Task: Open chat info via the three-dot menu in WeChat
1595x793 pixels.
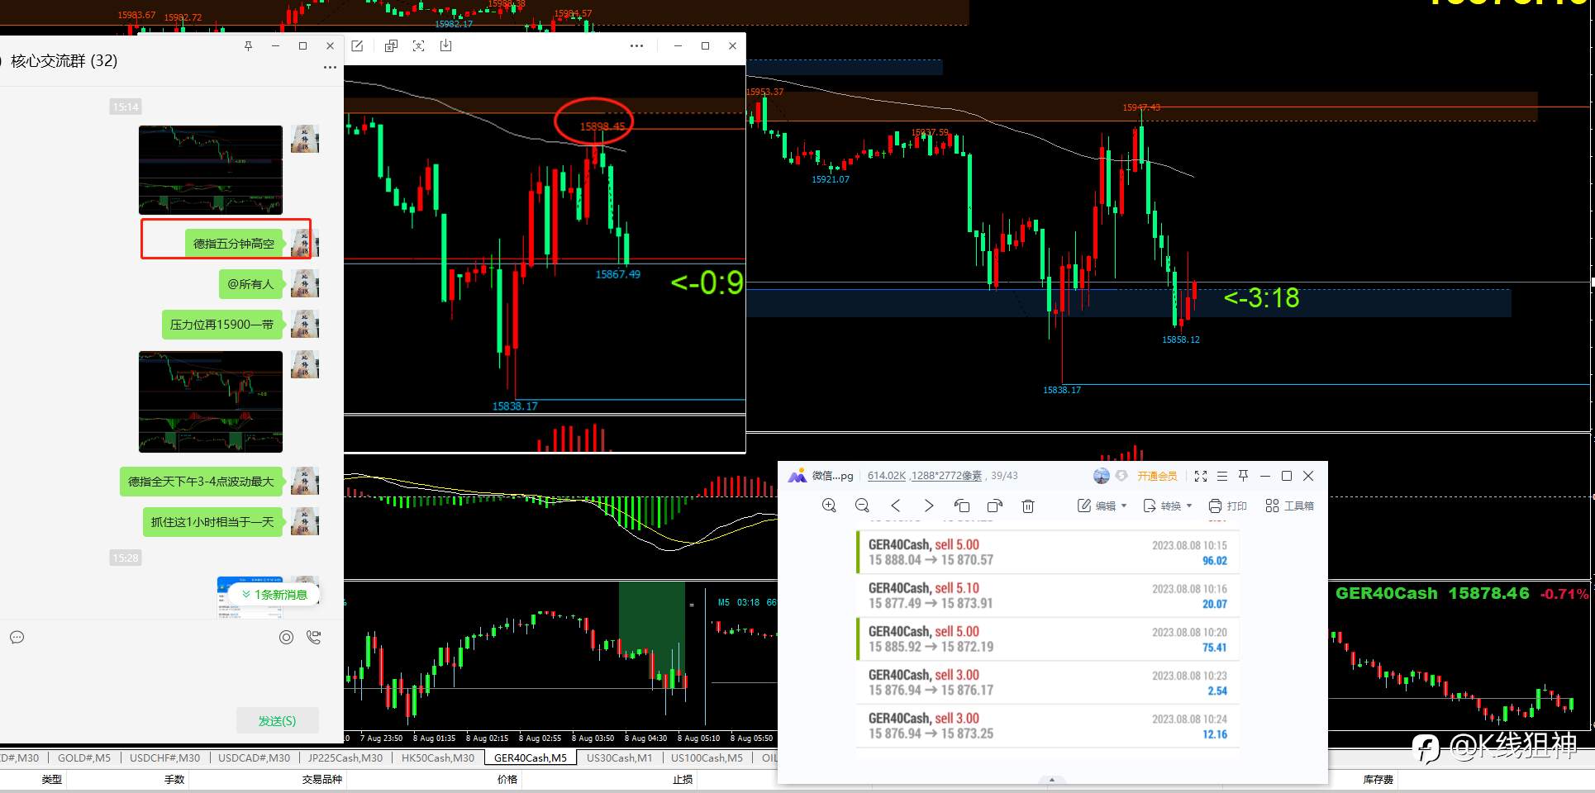Action: pyautogui.click(x=330, y=67)
